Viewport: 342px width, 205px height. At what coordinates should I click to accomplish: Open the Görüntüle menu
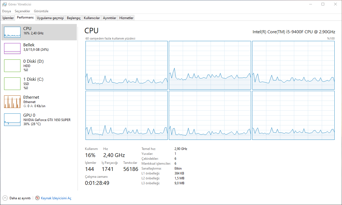(x=41, y=11)
